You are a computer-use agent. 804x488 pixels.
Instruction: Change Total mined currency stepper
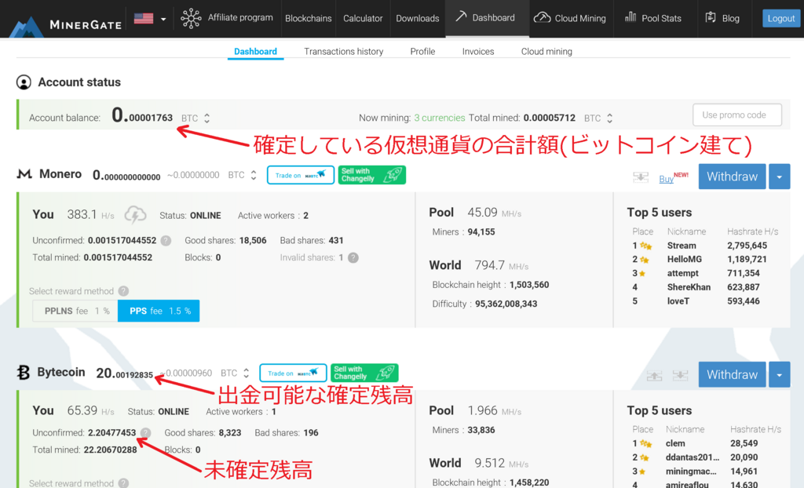pos(609,118)
